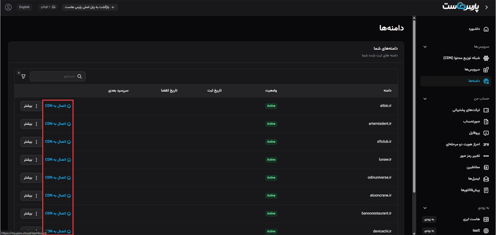496x235 pixels.
Task: Click Active status badge for devicechi.ir
Action: pos(271,231)
